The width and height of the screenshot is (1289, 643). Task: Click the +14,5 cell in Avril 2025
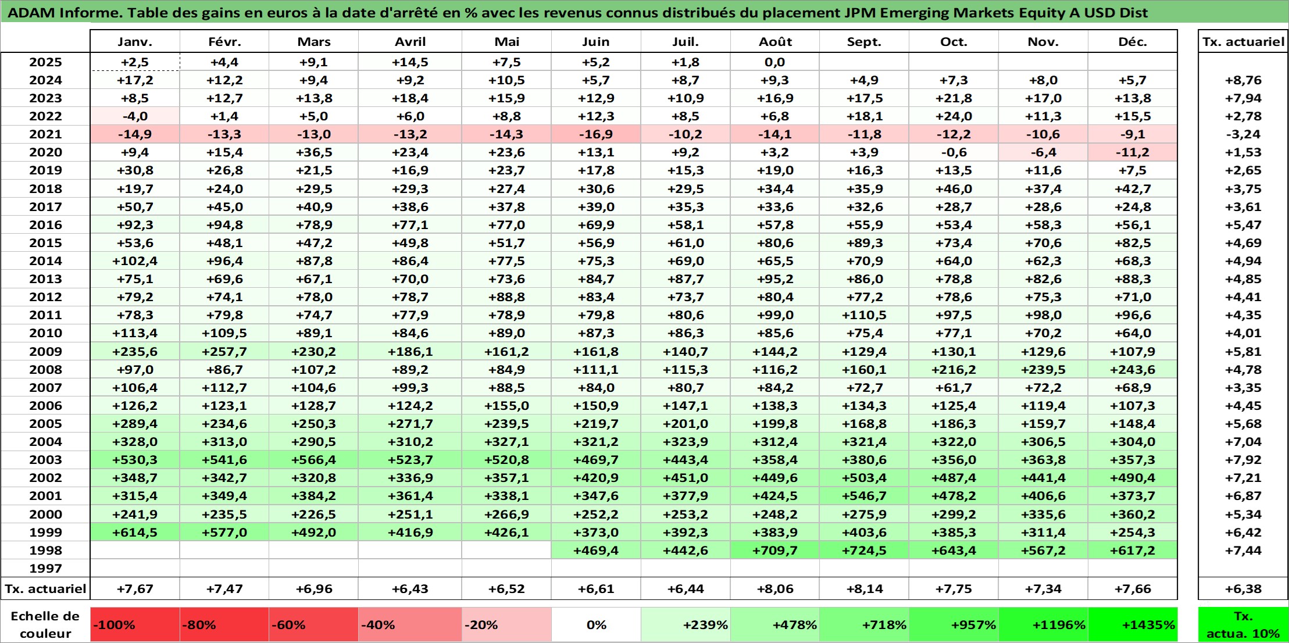410,62
